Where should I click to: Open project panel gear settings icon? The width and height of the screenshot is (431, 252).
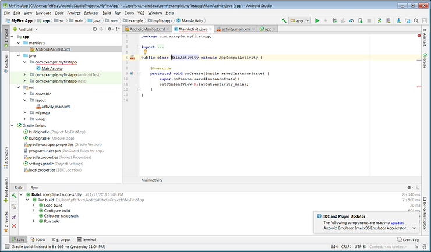click(108, 29)
